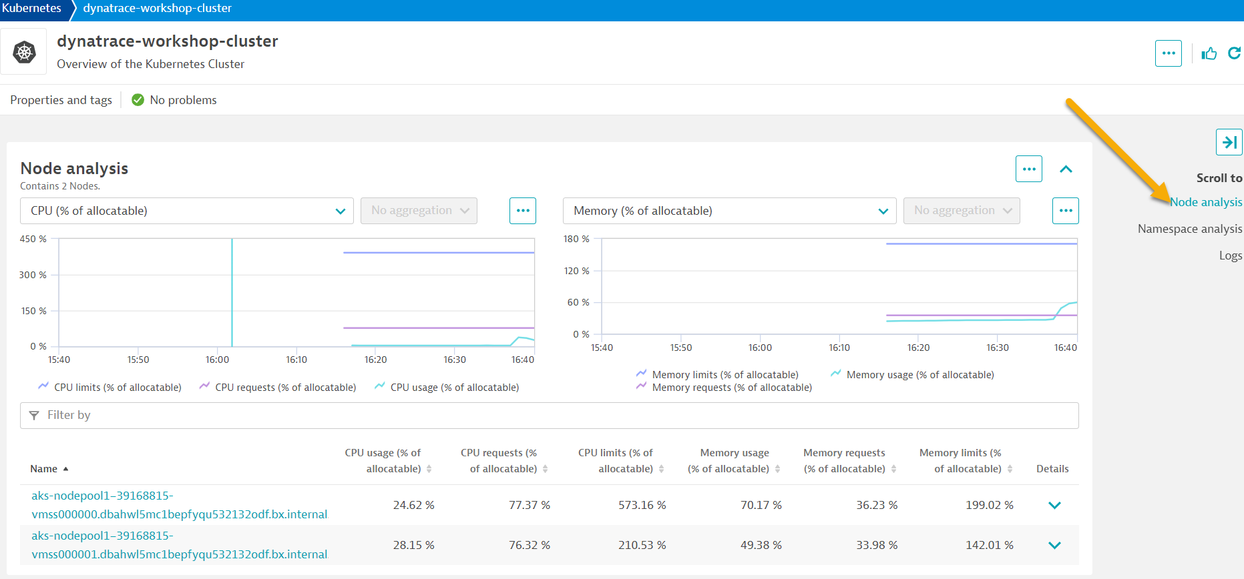Screen dimensions: 1244x579
Task: Collapse the Node analysis section
Action: coord(1066,169)
